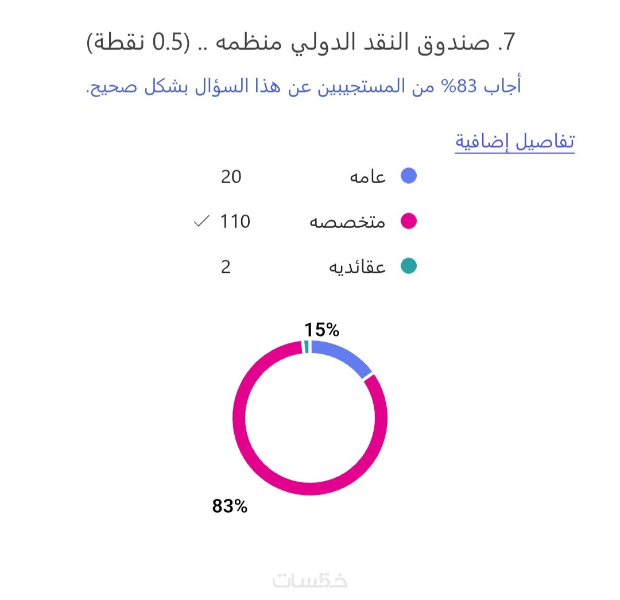
Task: Select the متخصصه answer label
Action: click(348, 222)
